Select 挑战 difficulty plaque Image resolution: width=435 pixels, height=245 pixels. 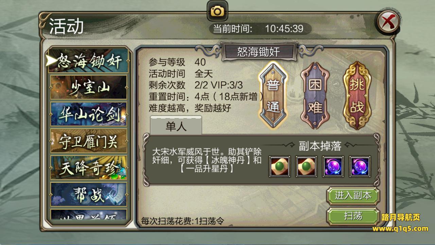coord(357,95)
